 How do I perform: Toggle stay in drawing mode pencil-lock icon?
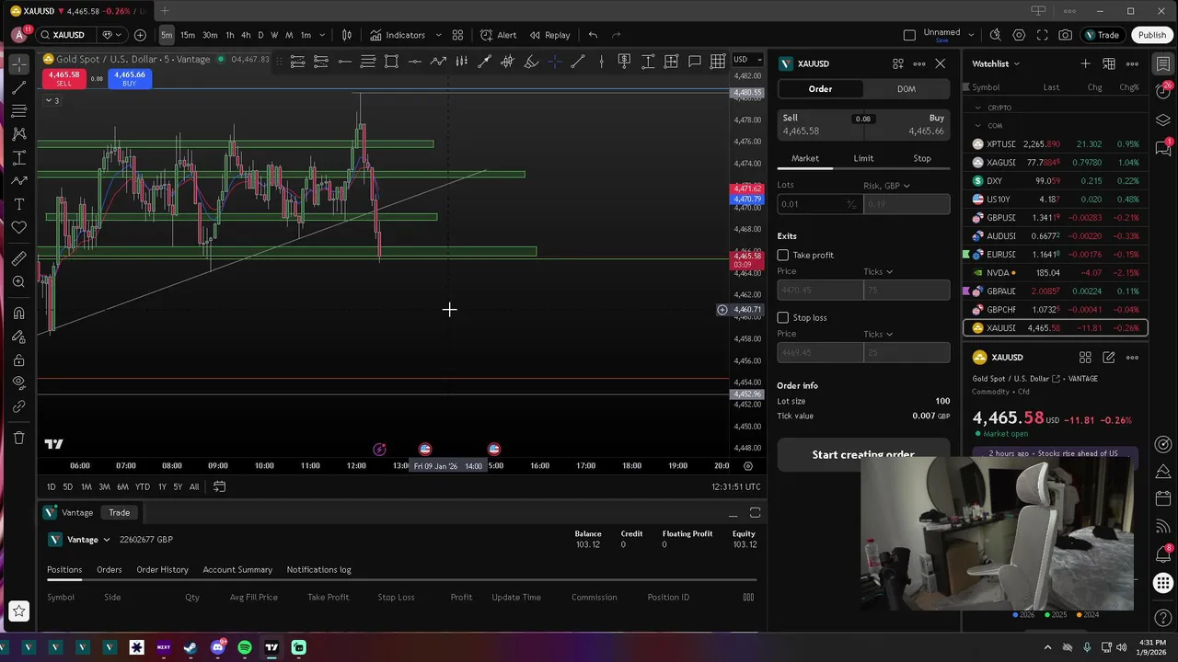[18, 337]
